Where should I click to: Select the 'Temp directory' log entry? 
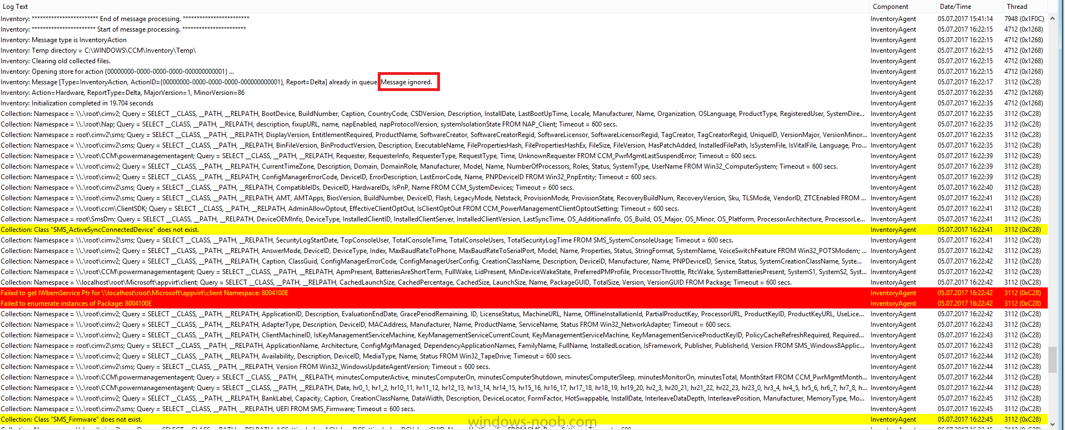98,50
